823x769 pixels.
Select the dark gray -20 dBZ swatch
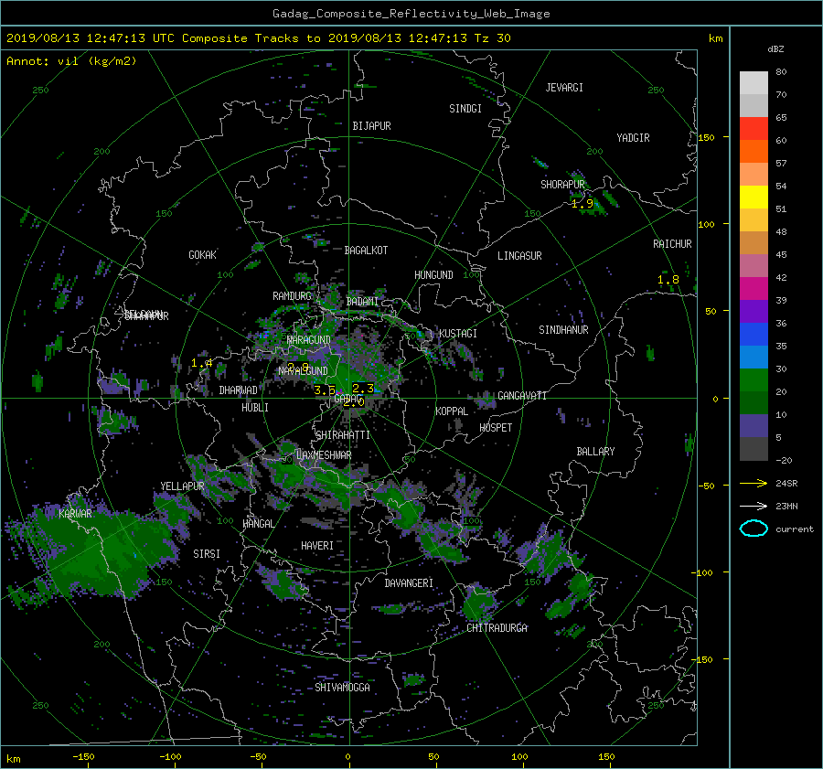tap(754, 449)
